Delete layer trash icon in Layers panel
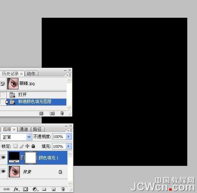 63,189
